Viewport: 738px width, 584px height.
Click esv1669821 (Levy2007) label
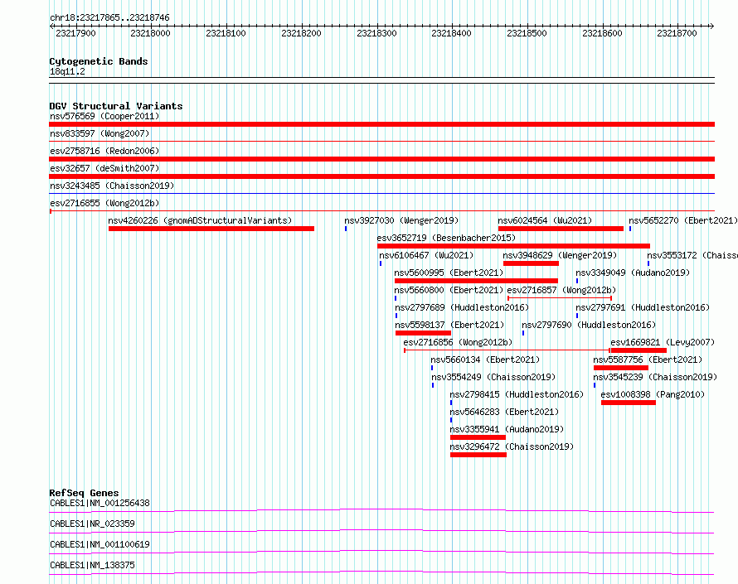click(663, 342)
